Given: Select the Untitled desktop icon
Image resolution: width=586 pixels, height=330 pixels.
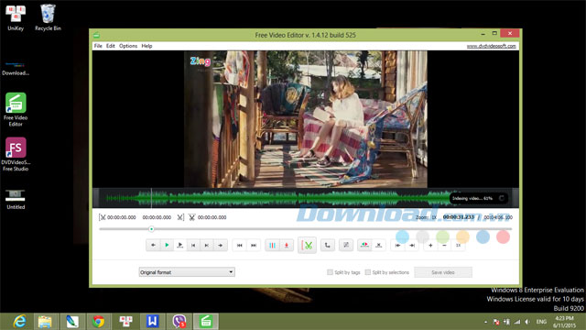Looking at the screenshot, I should [x=16, y=199].
